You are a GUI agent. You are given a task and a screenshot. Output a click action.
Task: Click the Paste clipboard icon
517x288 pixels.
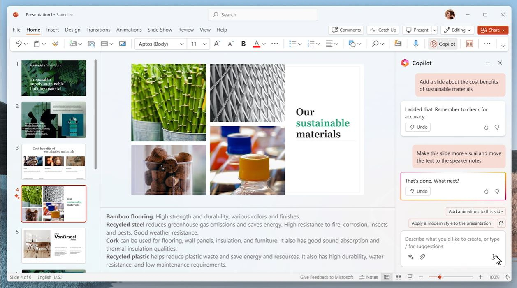point(37,44)
